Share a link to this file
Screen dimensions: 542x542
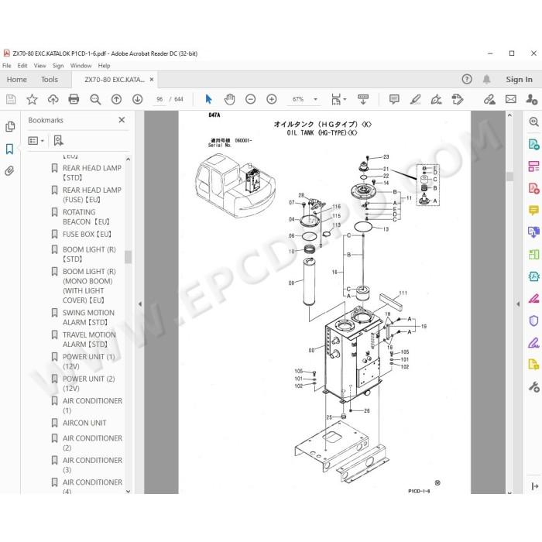tap(489, 100)
